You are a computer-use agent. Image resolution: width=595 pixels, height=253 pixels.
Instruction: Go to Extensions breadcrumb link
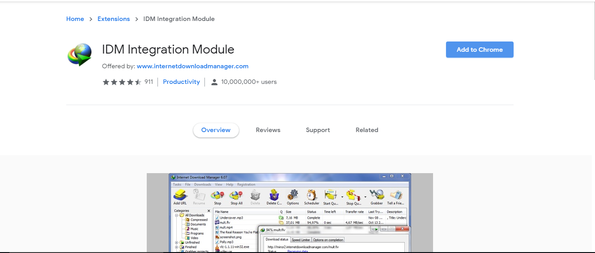tap(114, 19)
